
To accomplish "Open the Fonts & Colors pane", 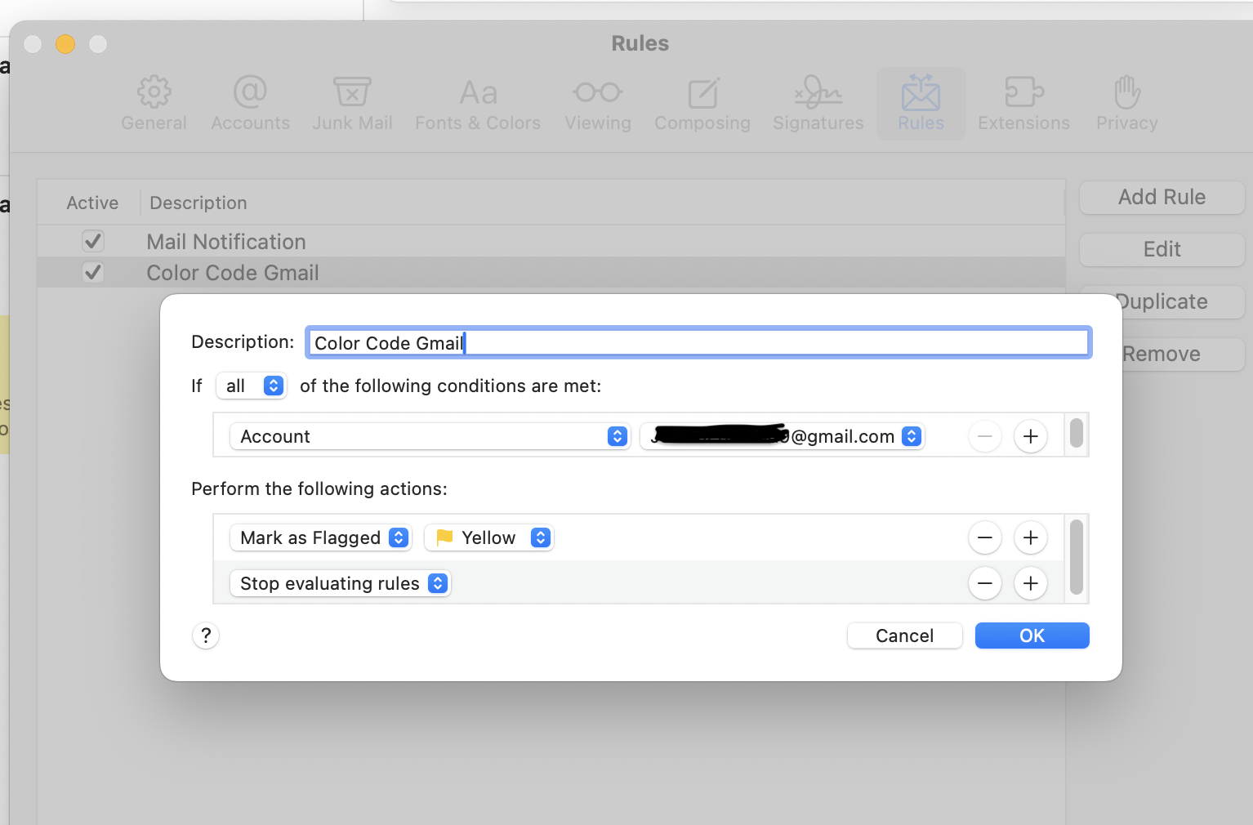I will 477,102.
